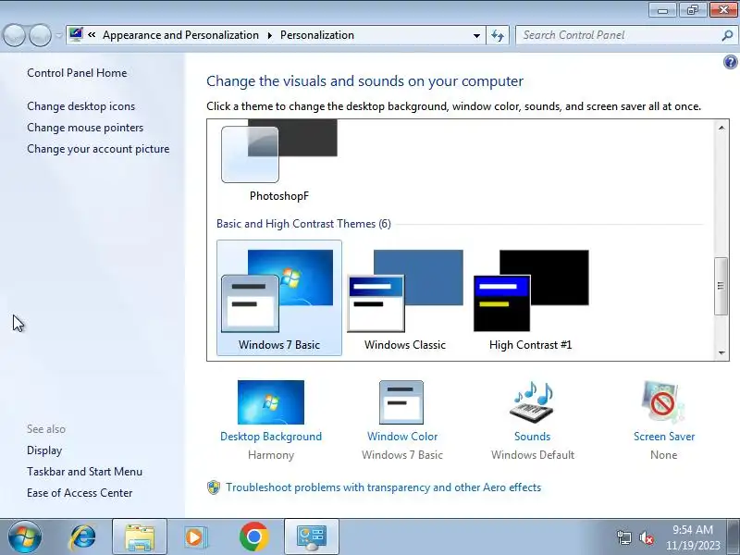Click the theme list scrollbar thumb

pyautogui.click(x=721, y=286)
